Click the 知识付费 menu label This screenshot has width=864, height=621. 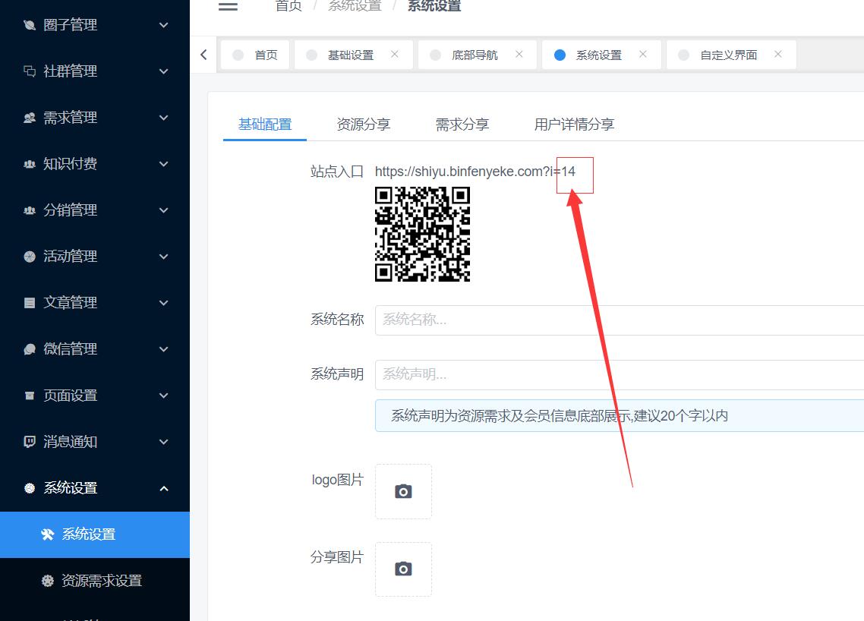70,164
